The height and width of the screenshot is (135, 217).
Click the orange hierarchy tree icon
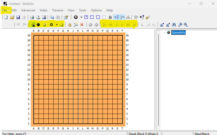(128, 17)
